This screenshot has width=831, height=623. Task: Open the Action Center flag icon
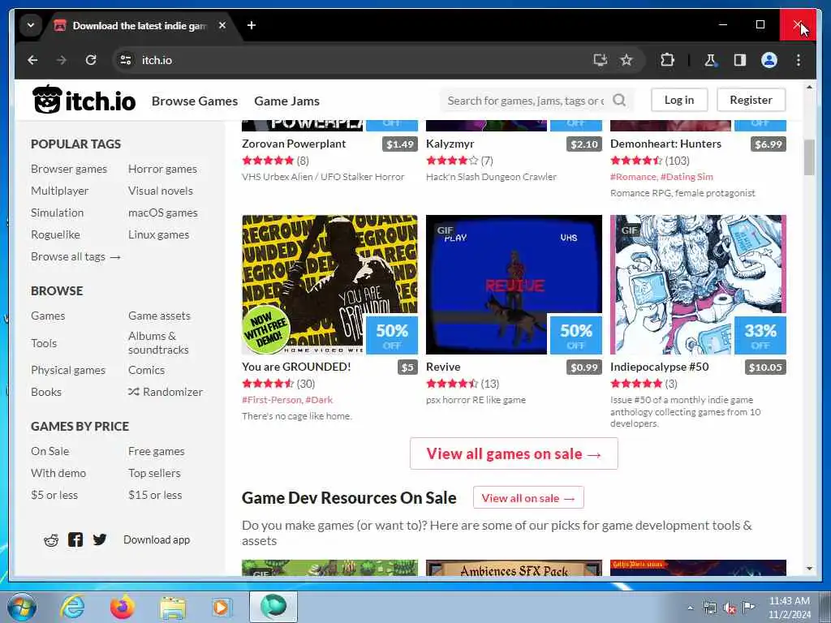point(748,608)
